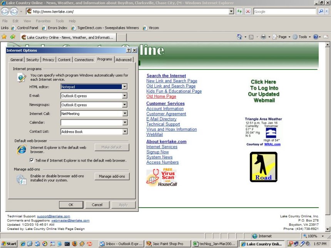Click the Free Virus Scan HouseCall banner
The image size is (331, 248).
162,177
